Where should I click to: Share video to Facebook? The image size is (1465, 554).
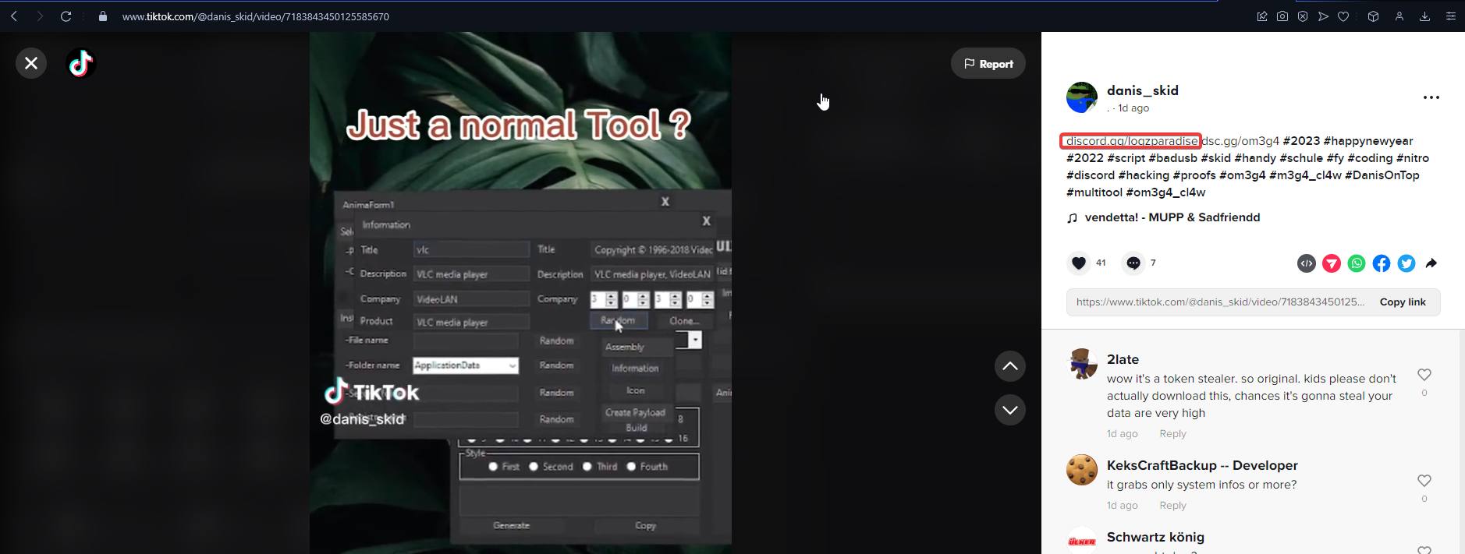coord(1382,263)
